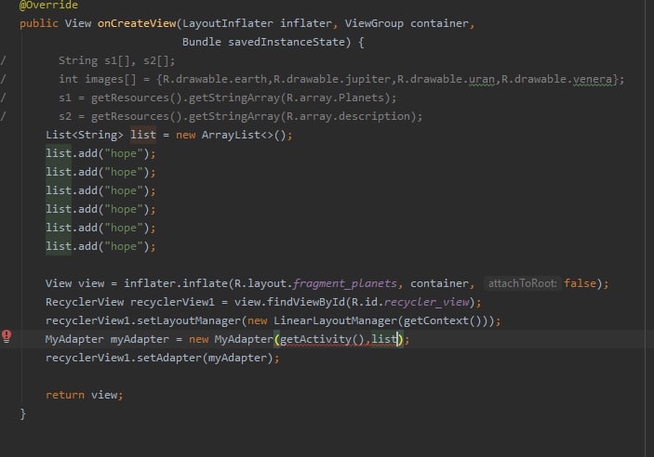Click the return keyword
This screenshot has width=654, height=457.
point(65,395)
